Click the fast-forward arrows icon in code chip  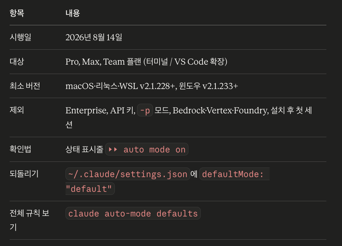113,149
